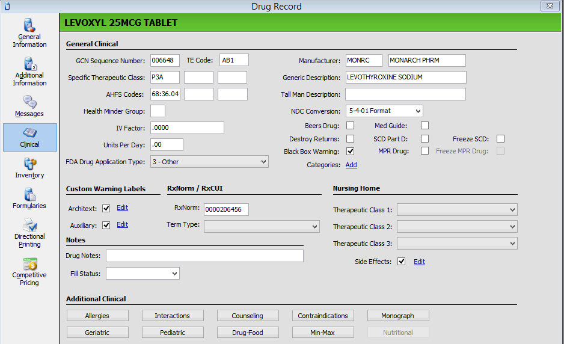Uncheck Side Effects checkbox
The height and width of the screenshot is (344, 564).
pyautogui.click(x=402, y=262)
